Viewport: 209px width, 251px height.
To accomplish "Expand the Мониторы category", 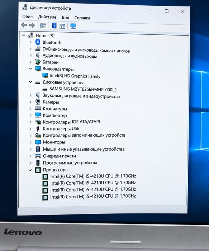I will tap(30, 142).
